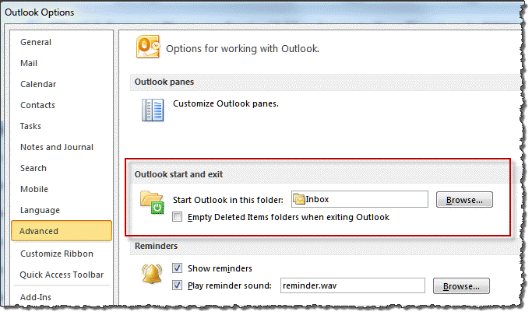Open the Mobile options category
The height and width of the screenshot is (315, 532).
coord(34,189)
